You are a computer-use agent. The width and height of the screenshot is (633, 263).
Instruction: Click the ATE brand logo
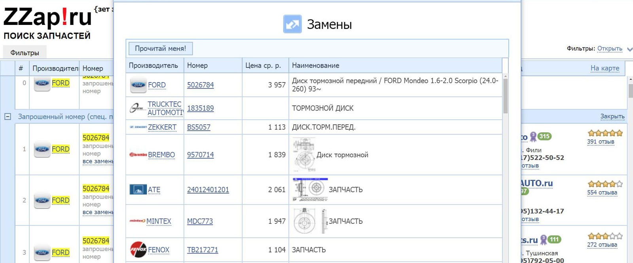pos(138,190)
